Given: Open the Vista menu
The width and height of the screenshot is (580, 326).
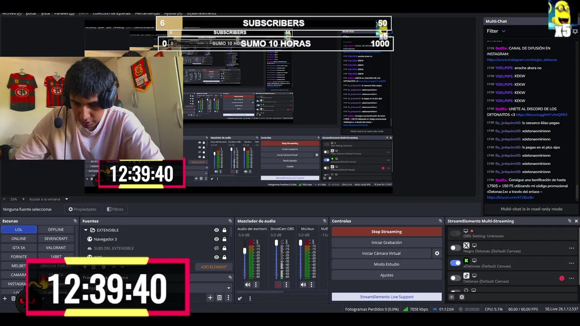Looking at the screenshot, I should (45, 13).
